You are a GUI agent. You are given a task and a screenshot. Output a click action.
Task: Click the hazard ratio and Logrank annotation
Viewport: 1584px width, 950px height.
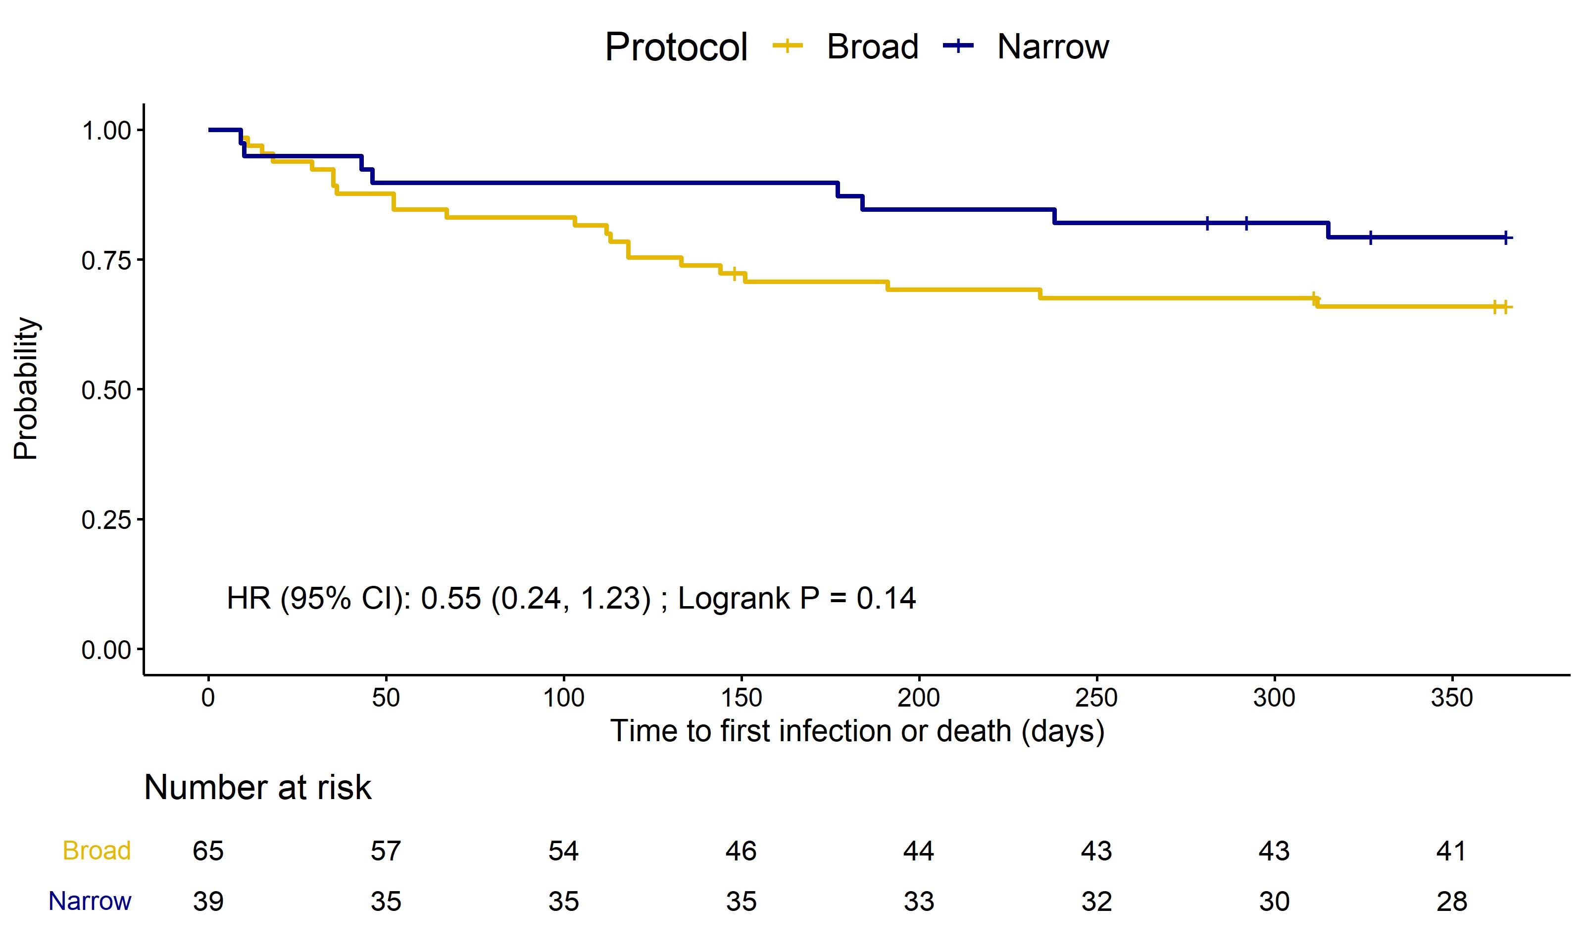coord(571,599)
